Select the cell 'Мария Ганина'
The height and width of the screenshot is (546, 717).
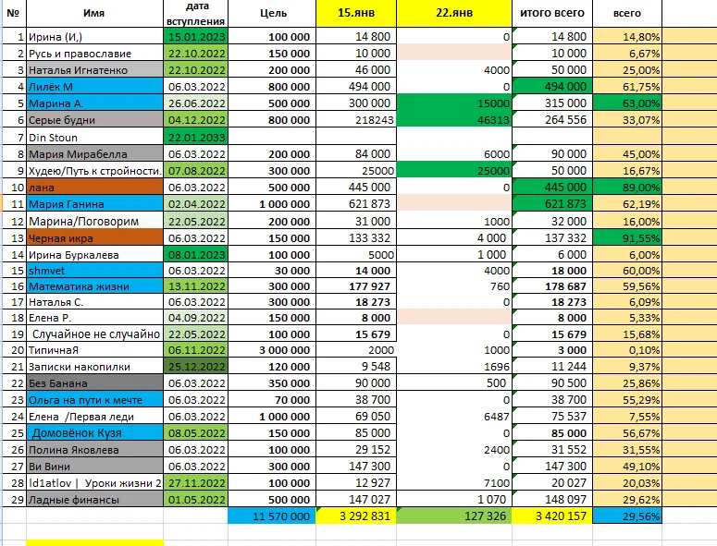(x=94, y=203)
